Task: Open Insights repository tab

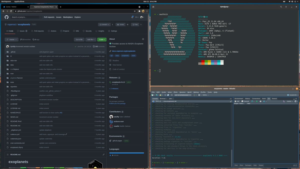Action: (100, 31)
